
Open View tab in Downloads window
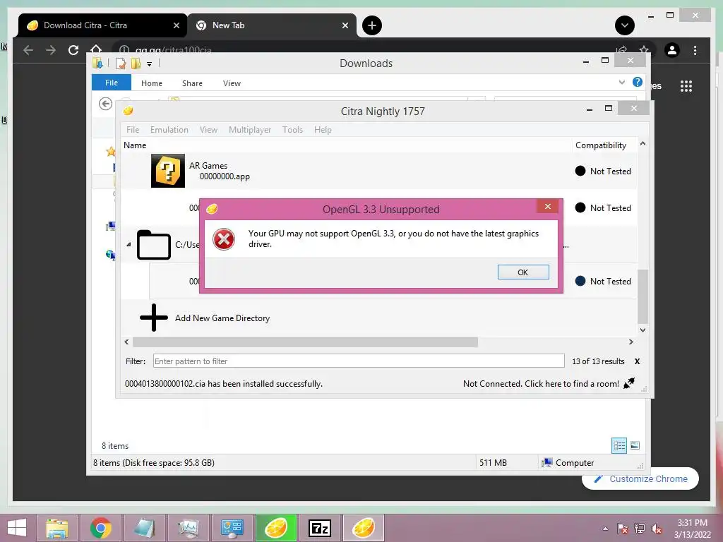click(x=232, y=83)
